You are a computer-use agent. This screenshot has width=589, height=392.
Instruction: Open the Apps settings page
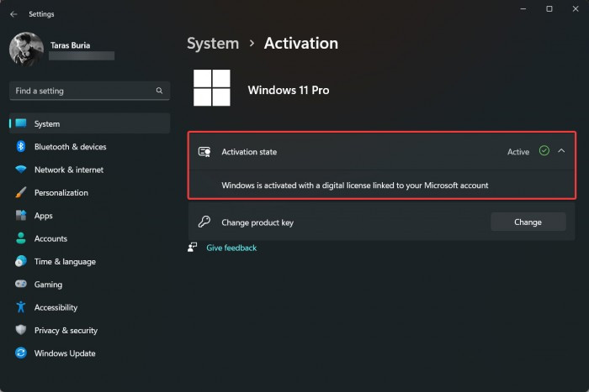click(44, 216)
